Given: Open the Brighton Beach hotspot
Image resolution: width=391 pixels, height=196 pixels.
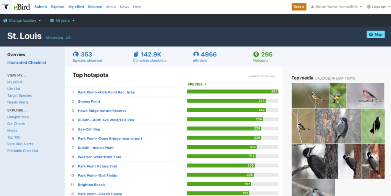Looking at the screenshot, I should point(91,185).
